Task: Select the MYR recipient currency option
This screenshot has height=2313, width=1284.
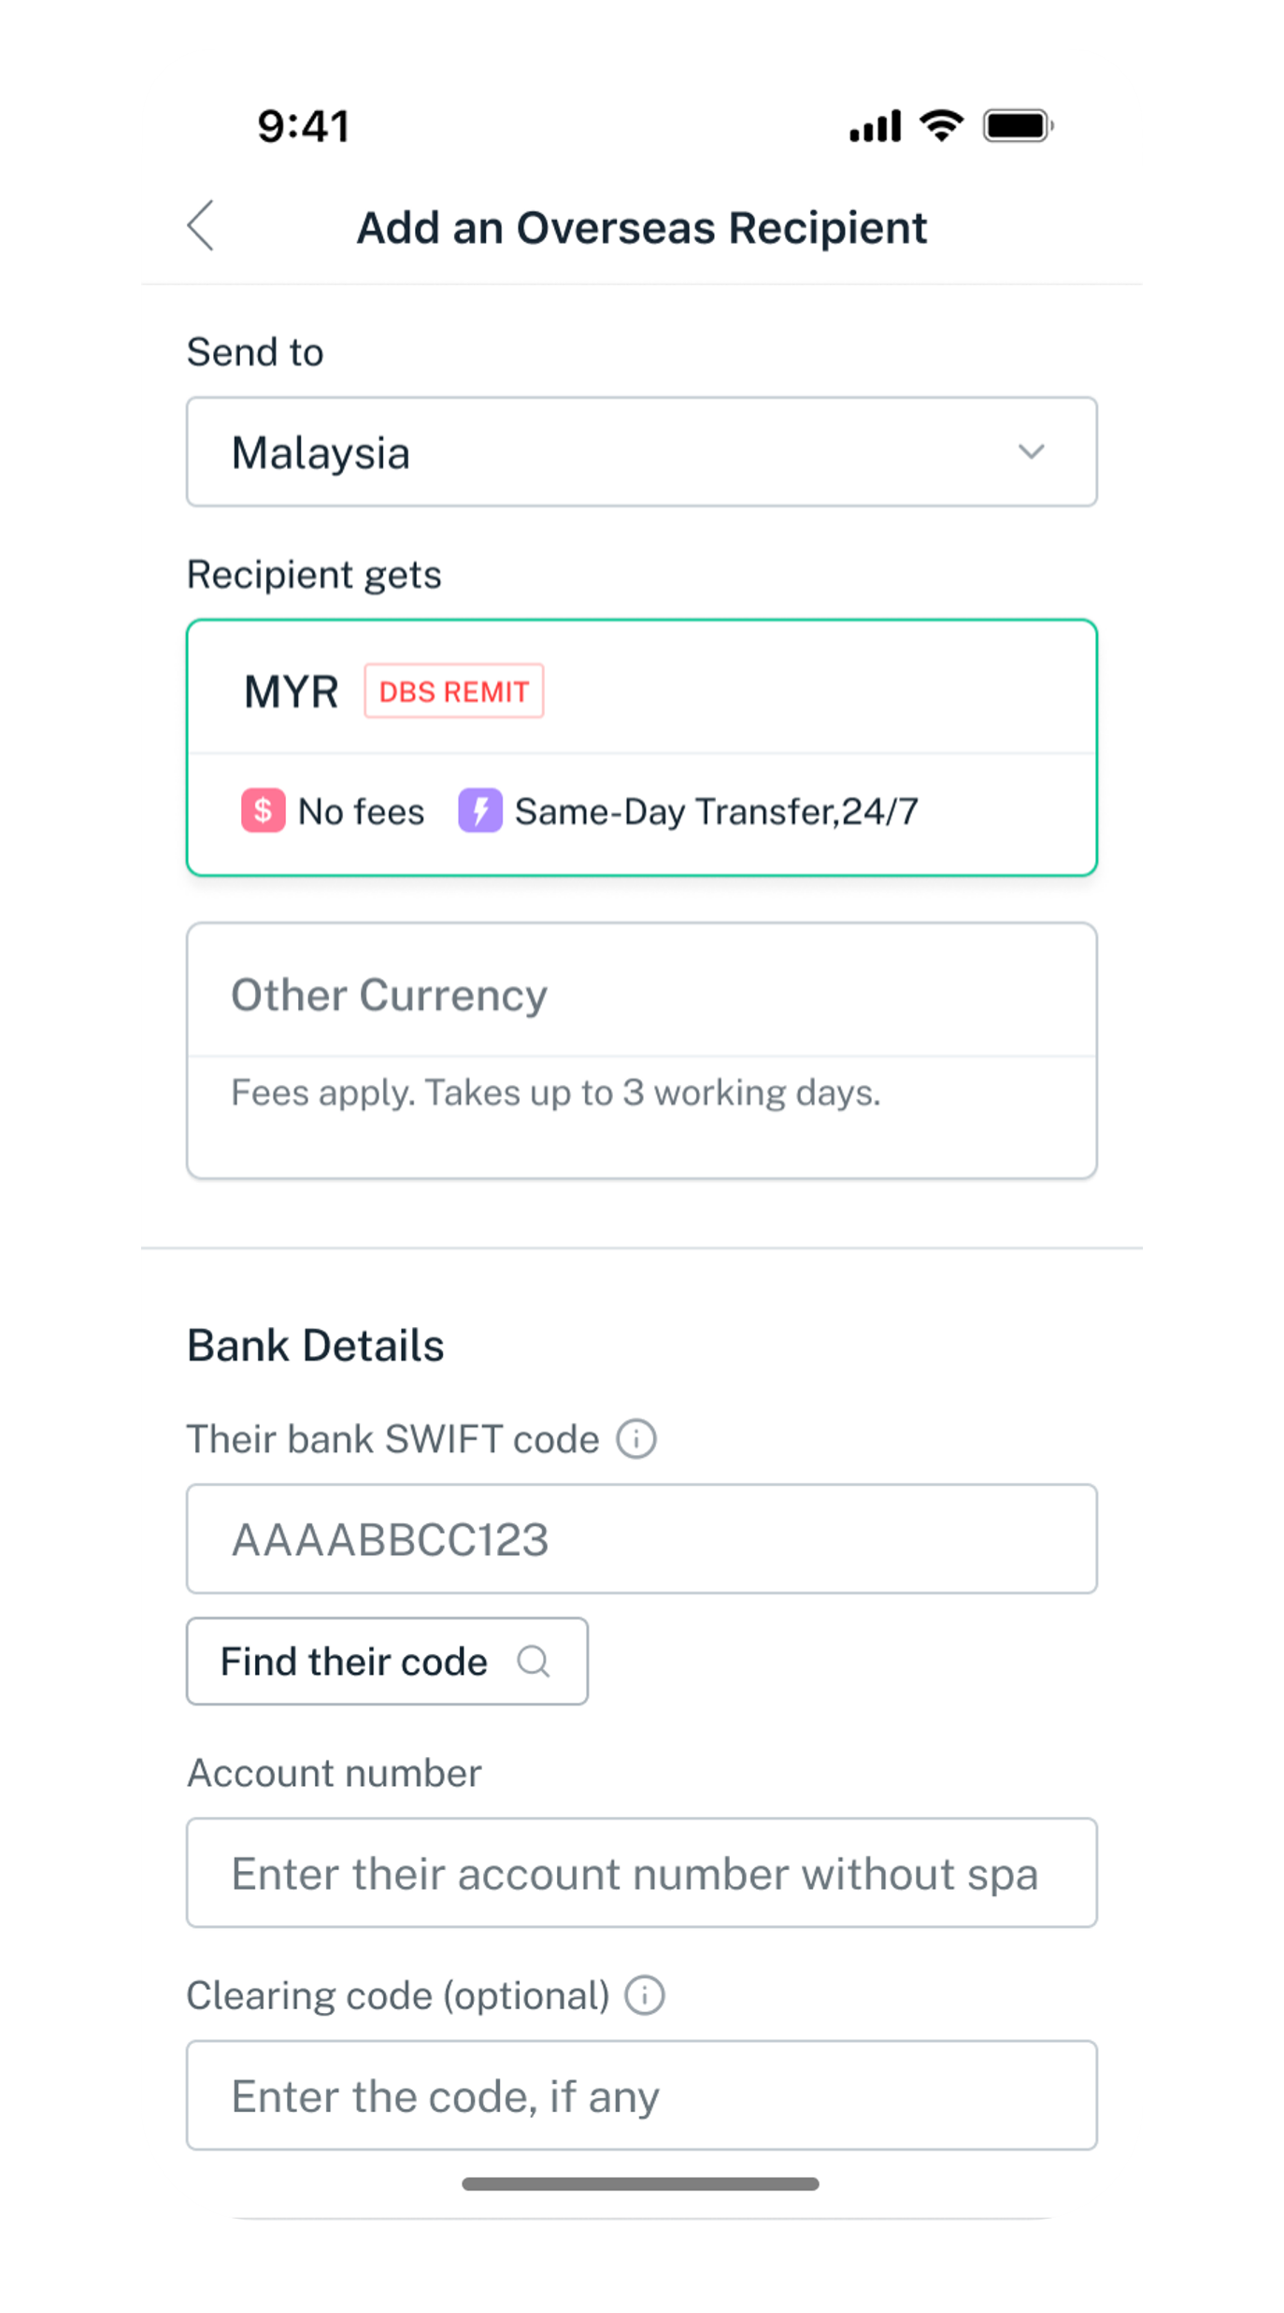Action: (641, 747)
